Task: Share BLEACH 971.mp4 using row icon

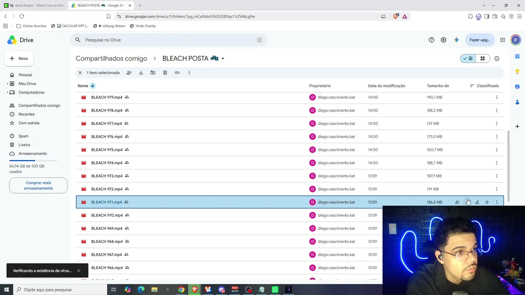Action: [x=457, y=202]
